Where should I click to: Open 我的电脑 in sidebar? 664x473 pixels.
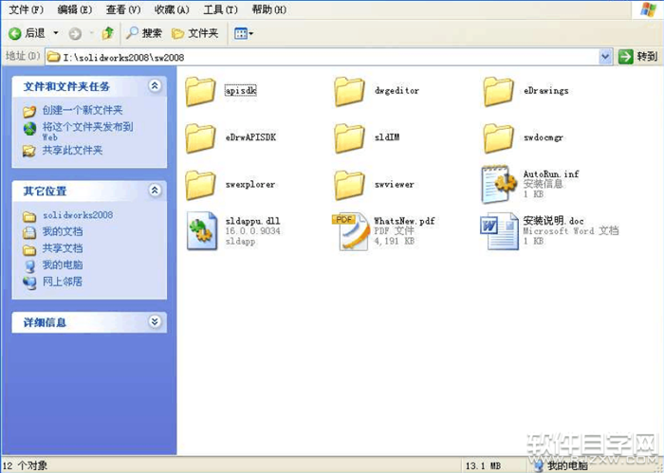[63, 264]
